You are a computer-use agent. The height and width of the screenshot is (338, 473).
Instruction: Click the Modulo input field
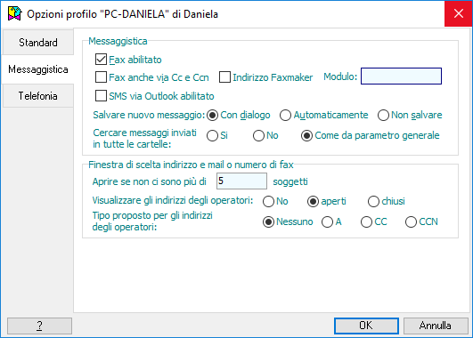401,76
